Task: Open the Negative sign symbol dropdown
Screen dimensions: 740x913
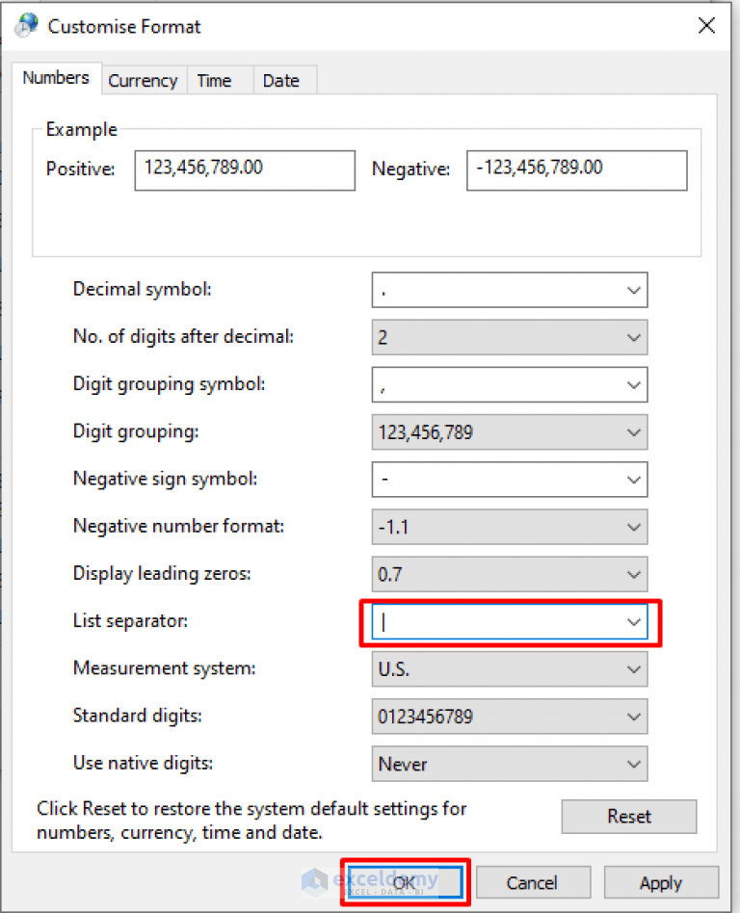Action: (x=510, y=480)
